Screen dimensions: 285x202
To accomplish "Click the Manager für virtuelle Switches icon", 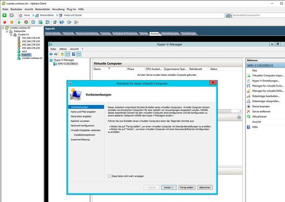I will pyautogui.click(x=249, y=86).
